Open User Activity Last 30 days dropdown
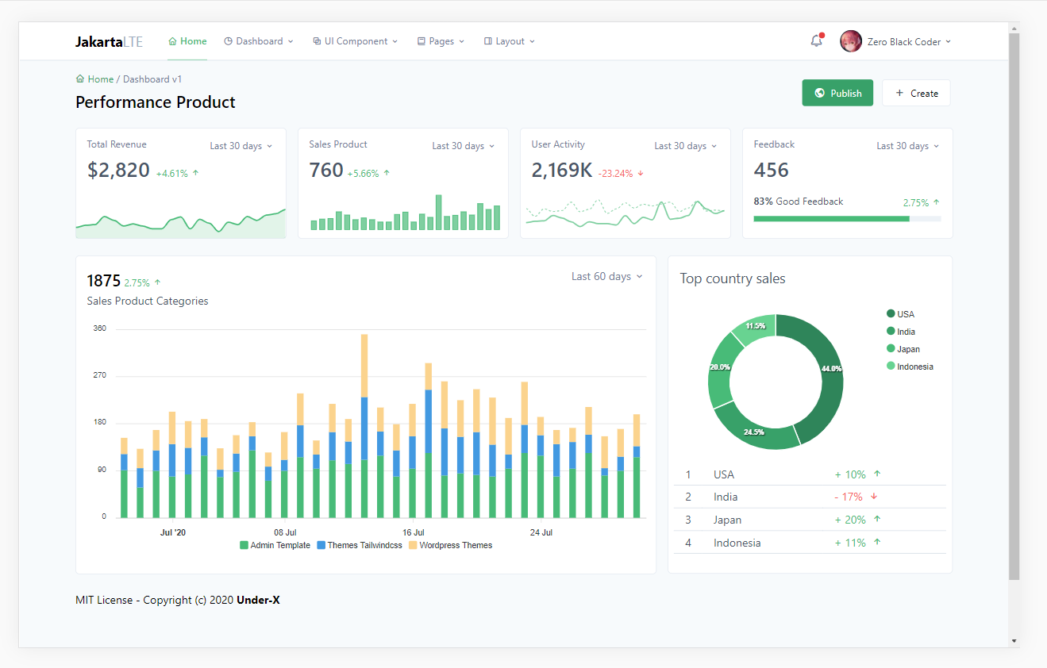 [686, 146]
